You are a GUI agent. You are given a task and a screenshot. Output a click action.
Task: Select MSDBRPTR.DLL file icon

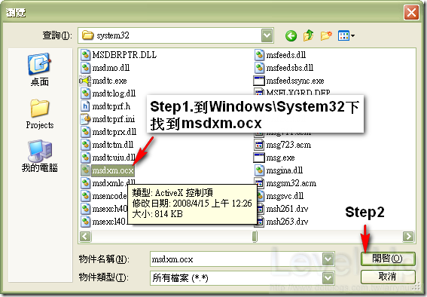[x=86, y=55]
